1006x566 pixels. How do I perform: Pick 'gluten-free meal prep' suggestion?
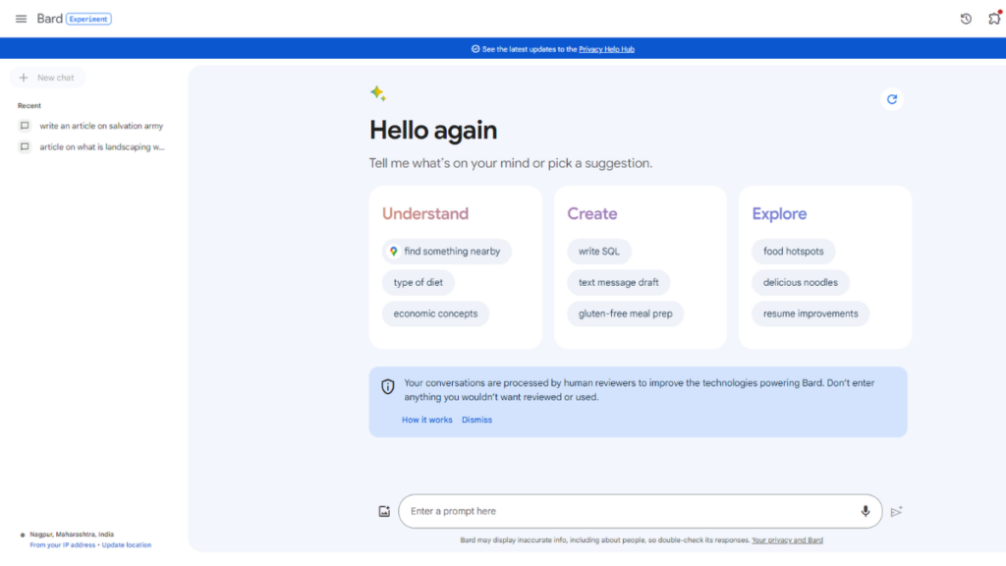tap(626, 313)
